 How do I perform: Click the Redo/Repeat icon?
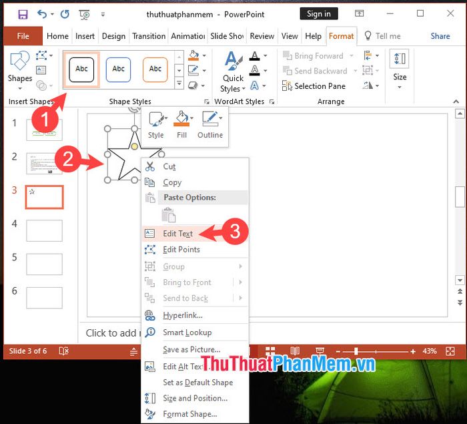[65, 14]
